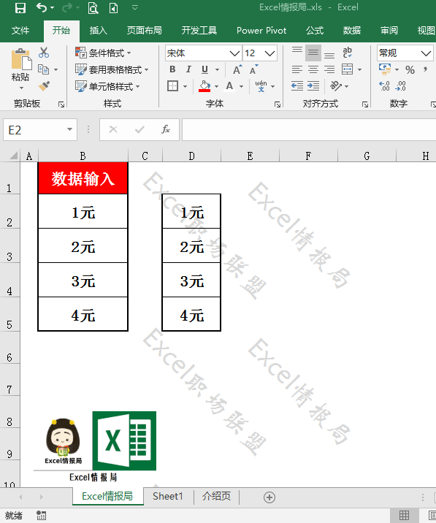Open the 开发工具 tab
436x523 pixels.
199,31
